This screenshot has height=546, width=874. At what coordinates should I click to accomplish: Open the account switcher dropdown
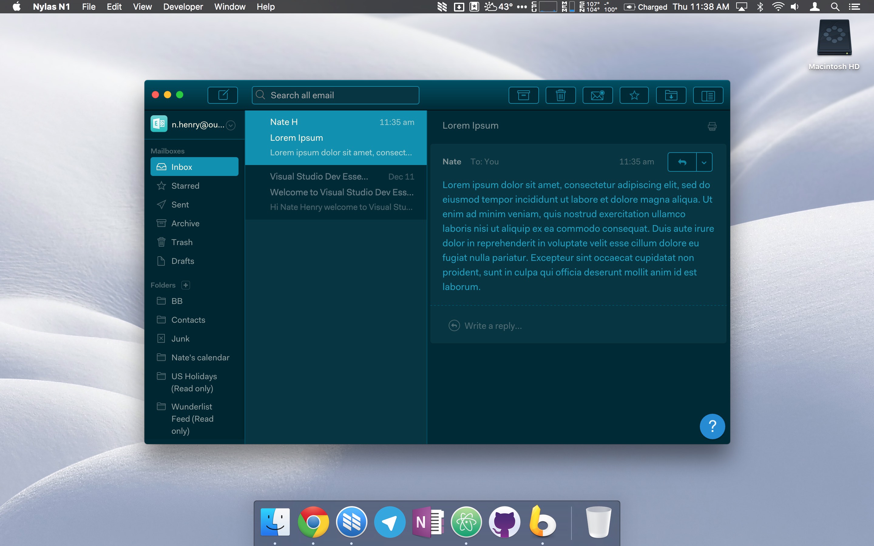click(230, 125)
